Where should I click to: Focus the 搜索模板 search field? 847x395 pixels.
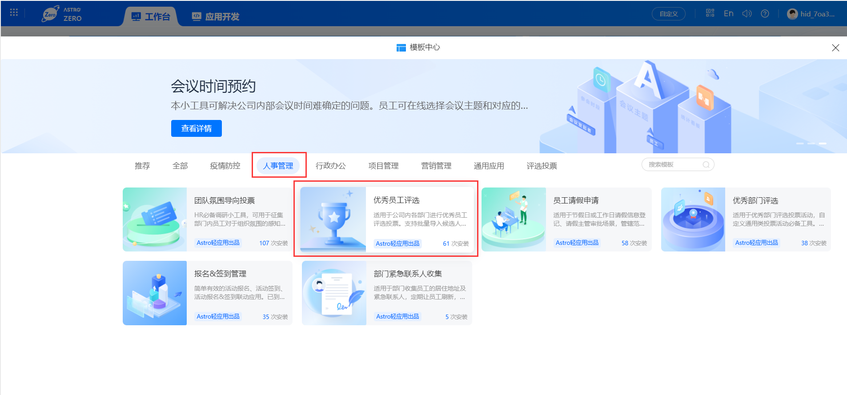click(x=678, y=164)
